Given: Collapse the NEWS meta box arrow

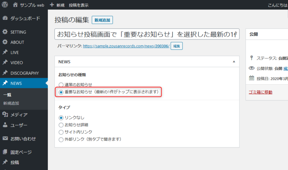Looking at the screenshot, I should 234,62.
